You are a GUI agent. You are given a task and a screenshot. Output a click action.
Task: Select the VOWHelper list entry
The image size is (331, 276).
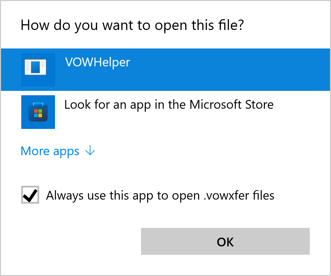[x=165, y=69]
